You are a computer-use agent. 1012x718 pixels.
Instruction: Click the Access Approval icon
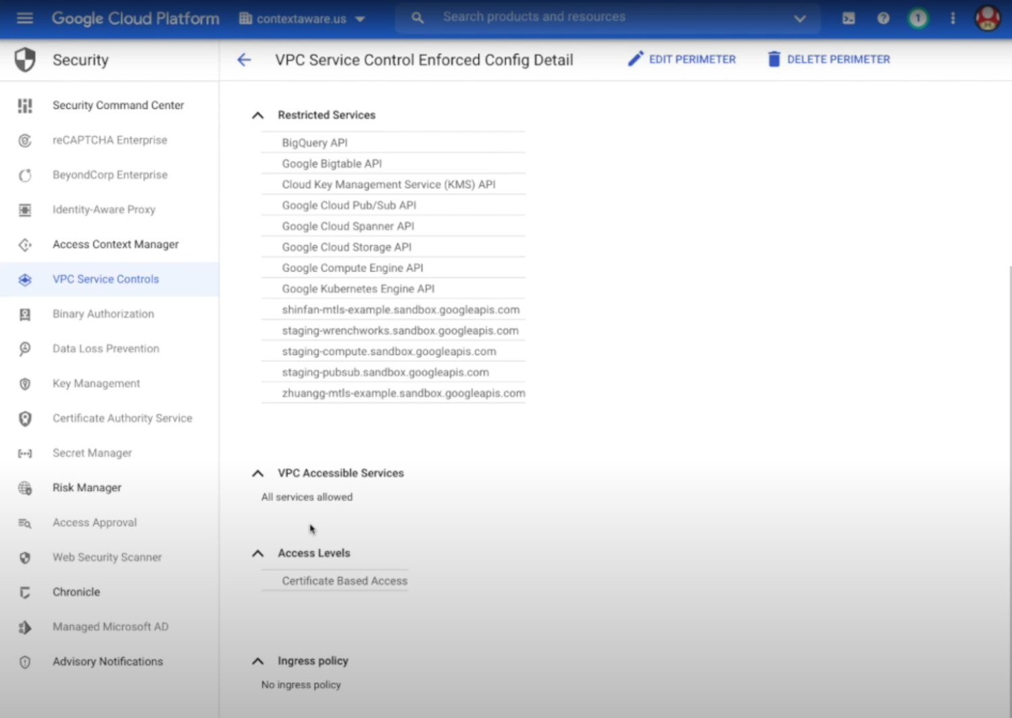pyautogui.click(x=25, y=523)
